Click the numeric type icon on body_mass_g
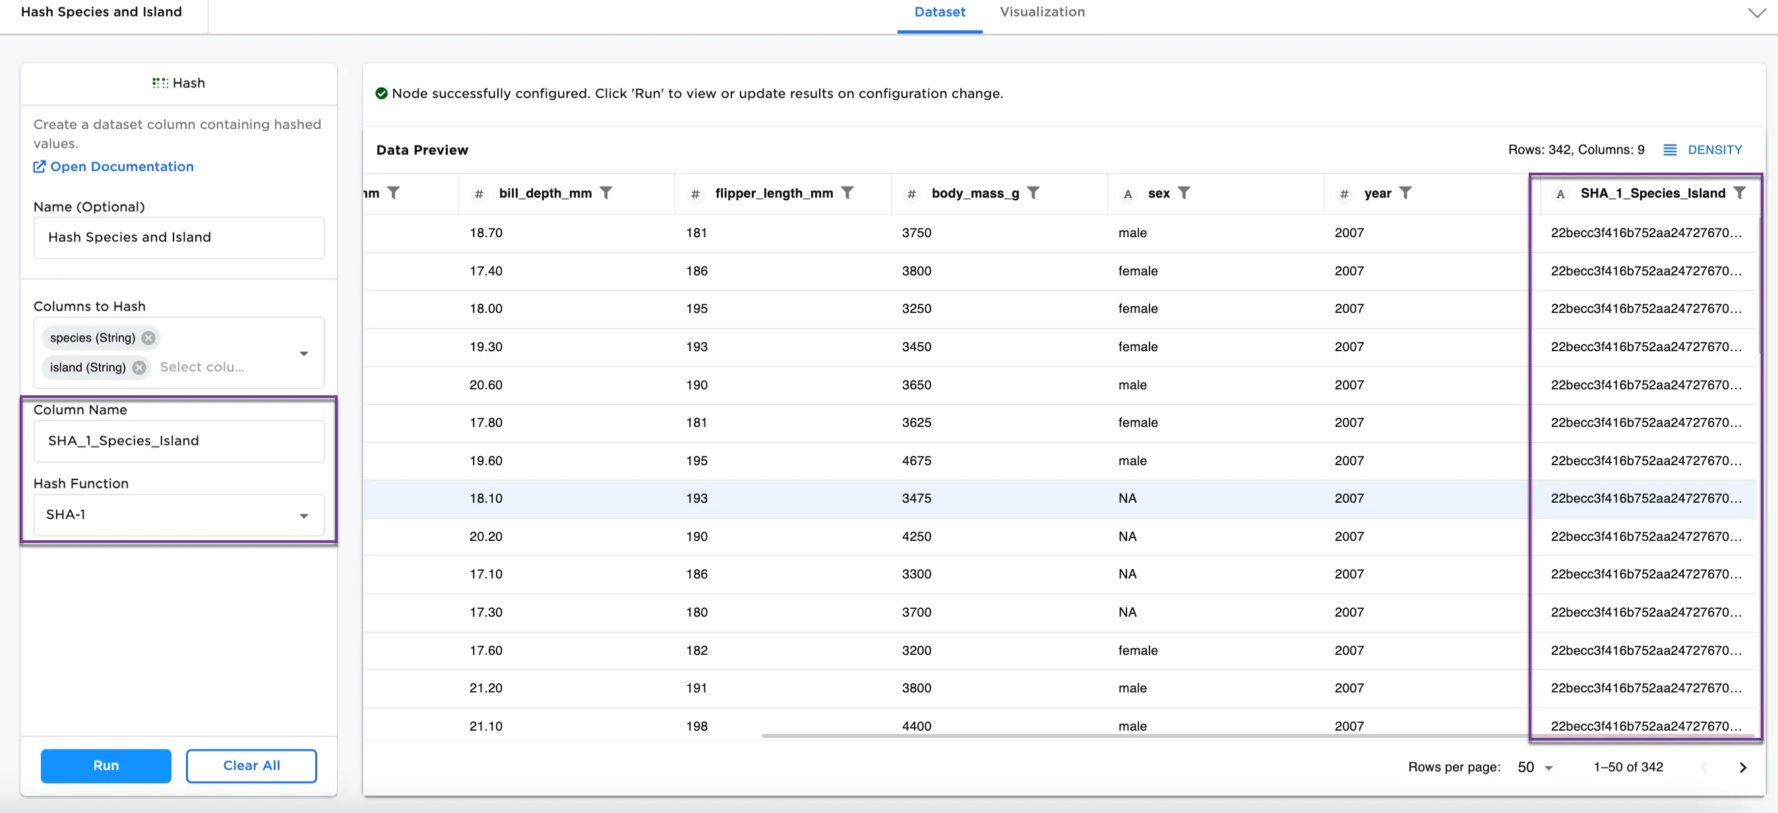Image resolution: width=1778 pixels, height=813 pixels. click(x=911, y=194)
